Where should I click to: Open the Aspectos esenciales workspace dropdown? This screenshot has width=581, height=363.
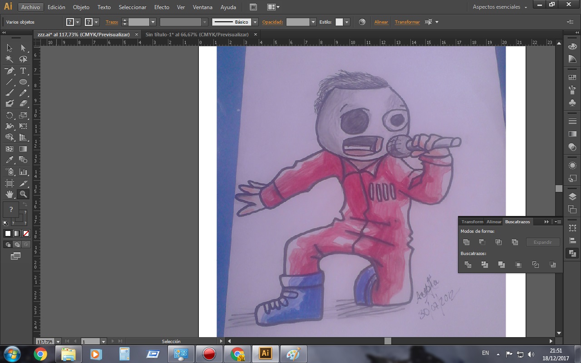(526, 7)
